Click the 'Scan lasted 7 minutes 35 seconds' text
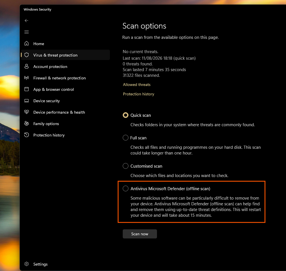This screenshot has width=286, height=271. 154,70
